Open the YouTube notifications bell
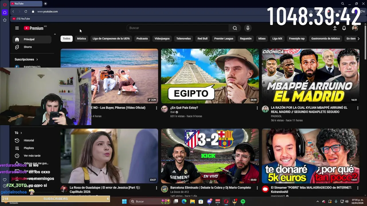 click(344, 28)
